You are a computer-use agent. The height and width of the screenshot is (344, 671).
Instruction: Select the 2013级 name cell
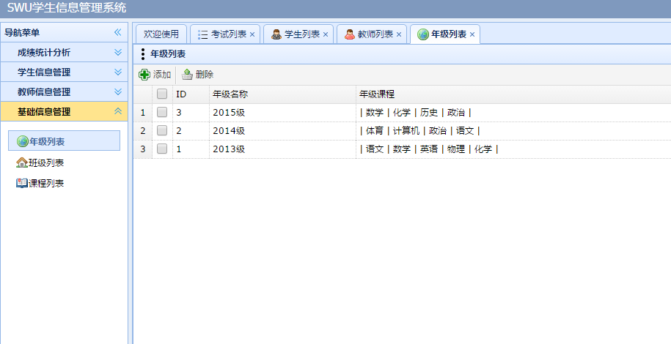(x=282, y=149)
